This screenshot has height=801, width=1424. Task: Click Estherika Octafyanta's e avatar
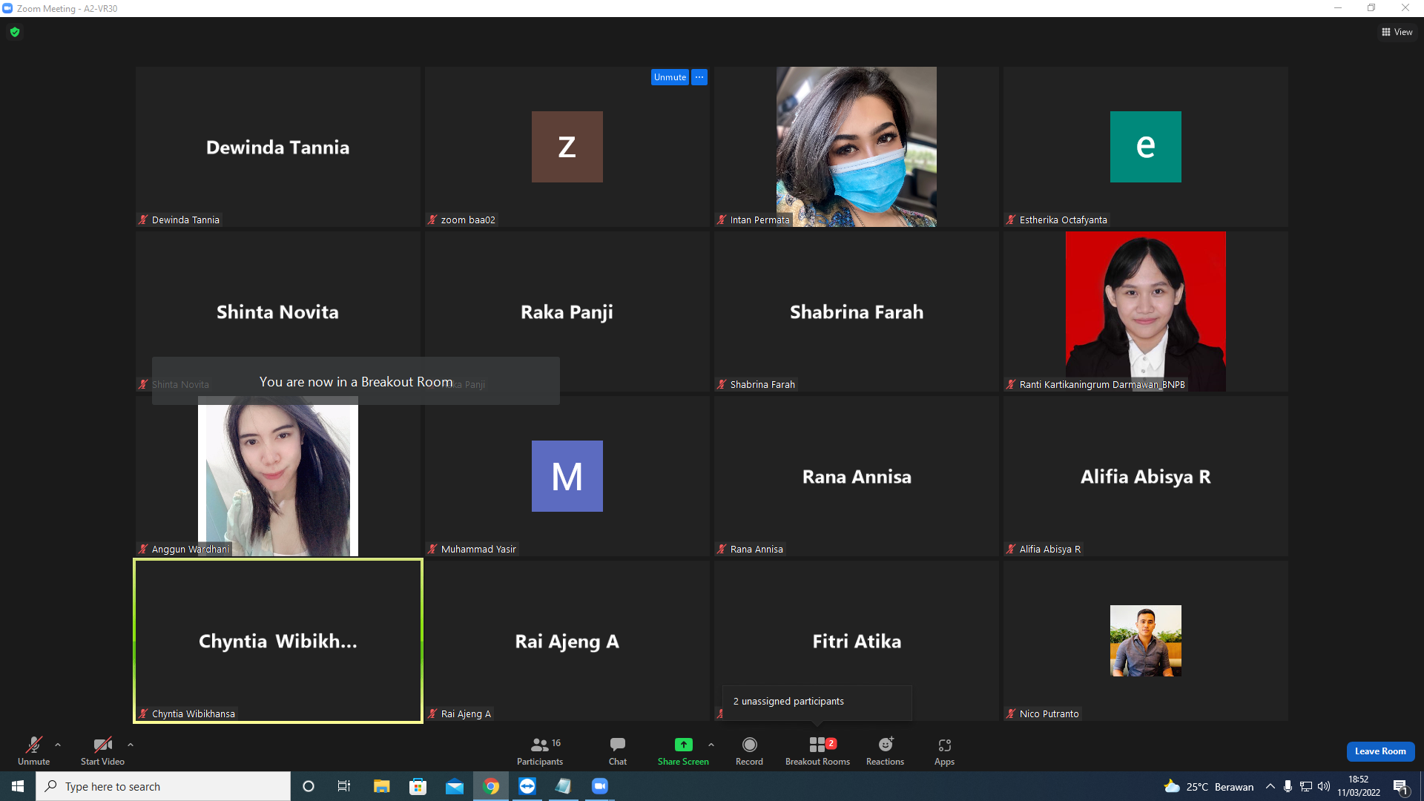[1146, 147]
